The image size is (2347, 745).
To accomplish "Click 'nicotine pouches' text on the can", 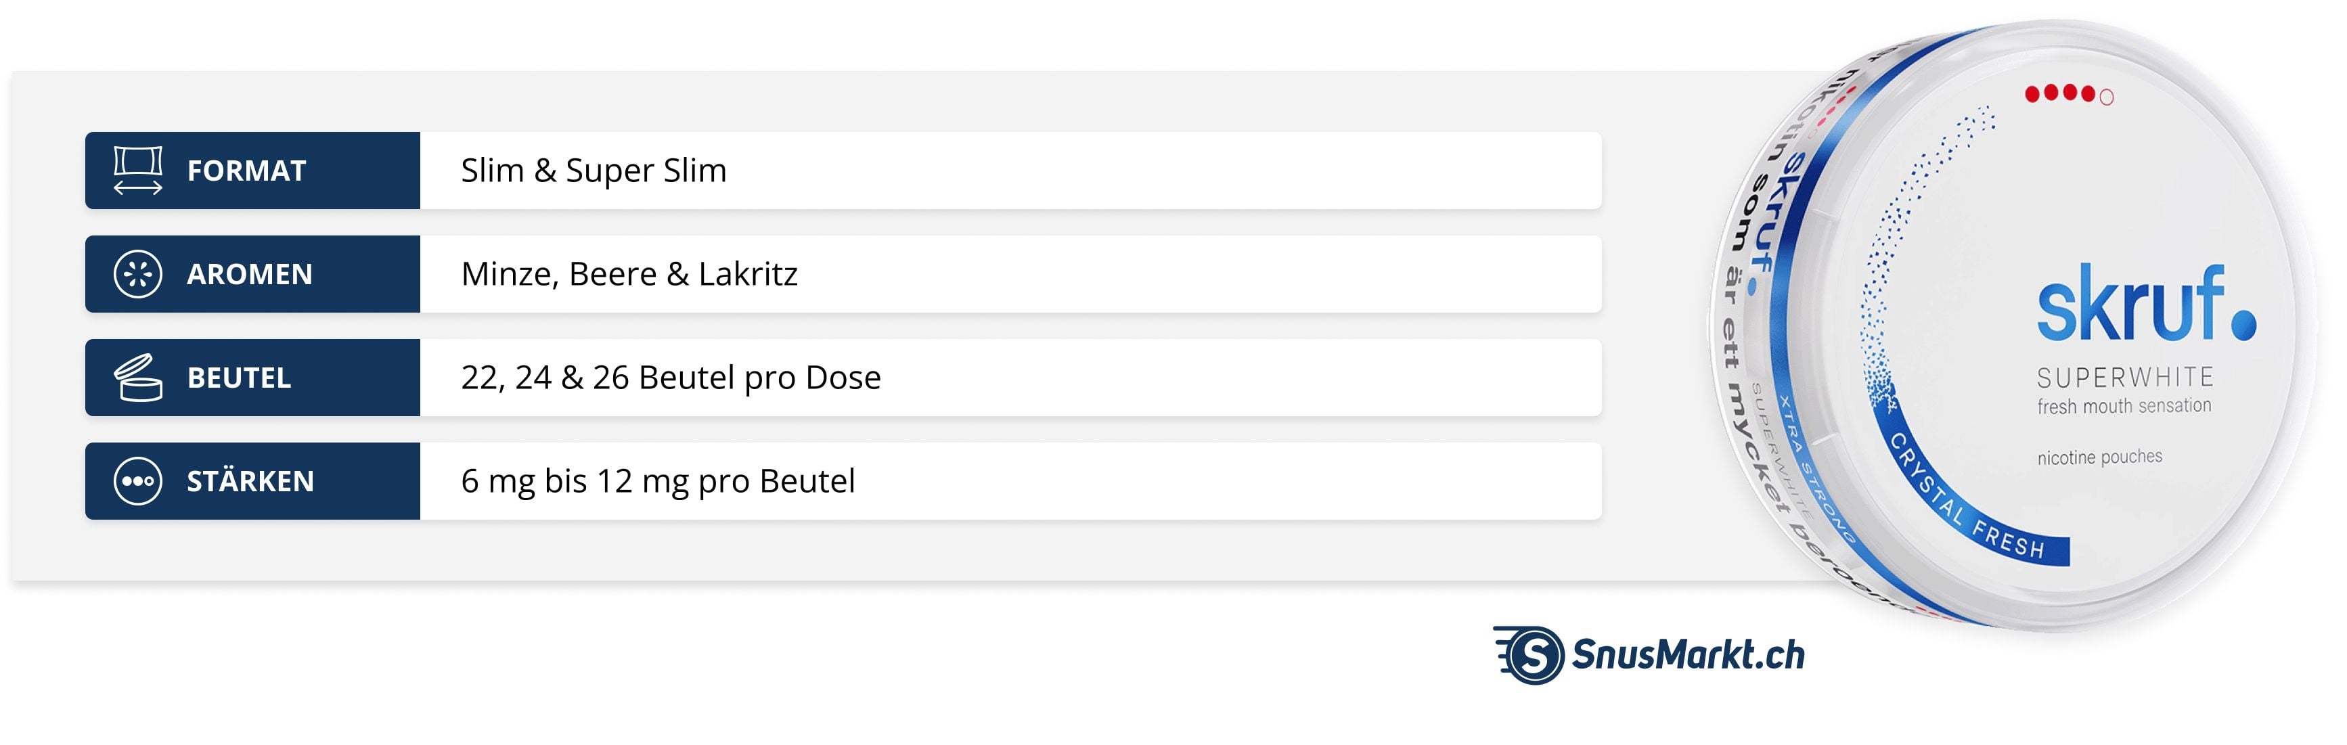I will [x=2099, y=457].
